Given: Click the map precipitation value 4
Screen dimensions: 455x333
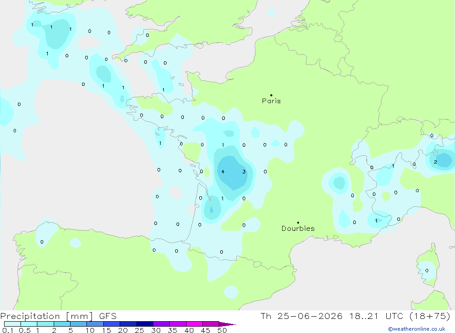Looking at the screenshot, I should coord(223,172).
